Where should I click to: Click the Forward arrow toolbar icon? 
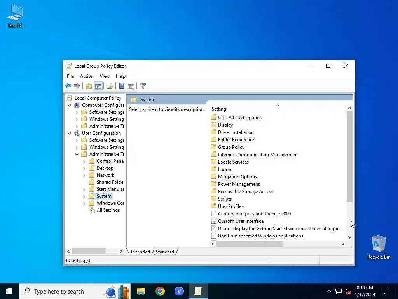[x=77, y=86]
